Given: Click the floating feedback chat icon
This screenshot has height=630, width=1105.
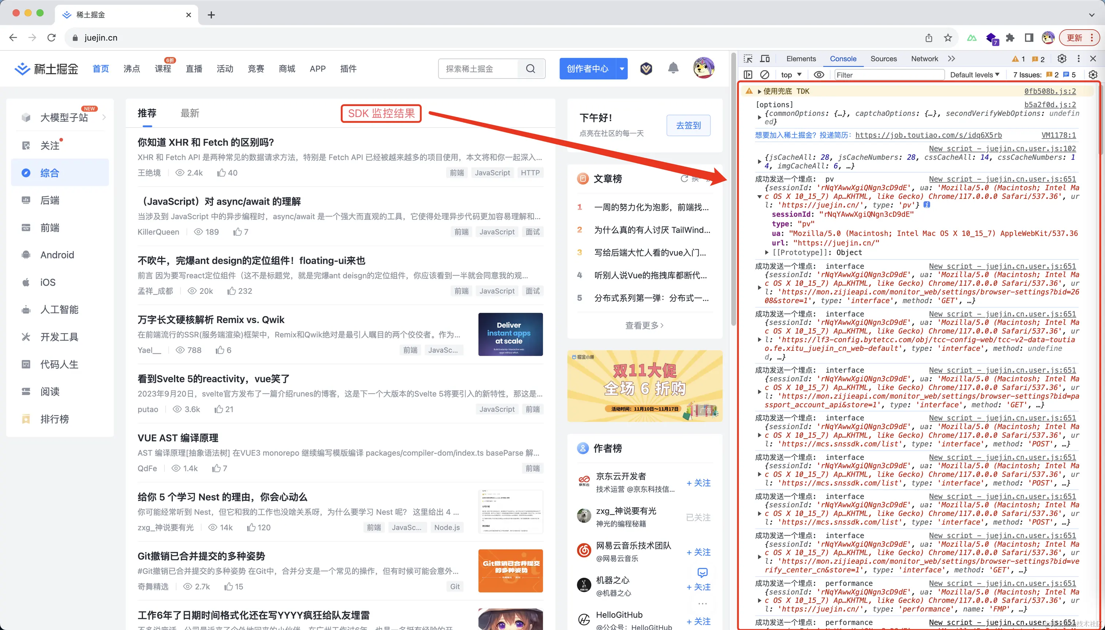Looking at the screenshot, I should pyautogui.click(x=703, y=573).
